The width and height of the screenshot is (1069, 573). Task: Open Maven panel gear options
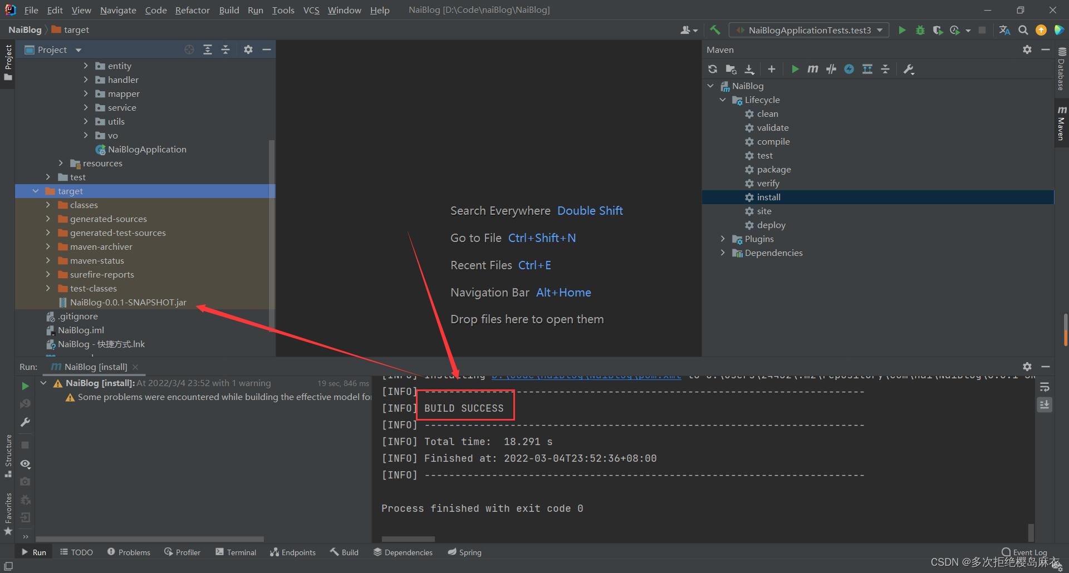coord(1027,50)
